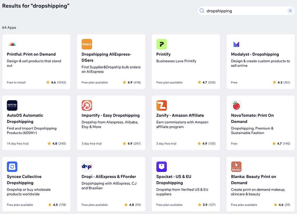This screenshot has width=297, height=214.
Task: Click 'Find and Import Dropshipping Products' description
Action: [x=32, y=130]
